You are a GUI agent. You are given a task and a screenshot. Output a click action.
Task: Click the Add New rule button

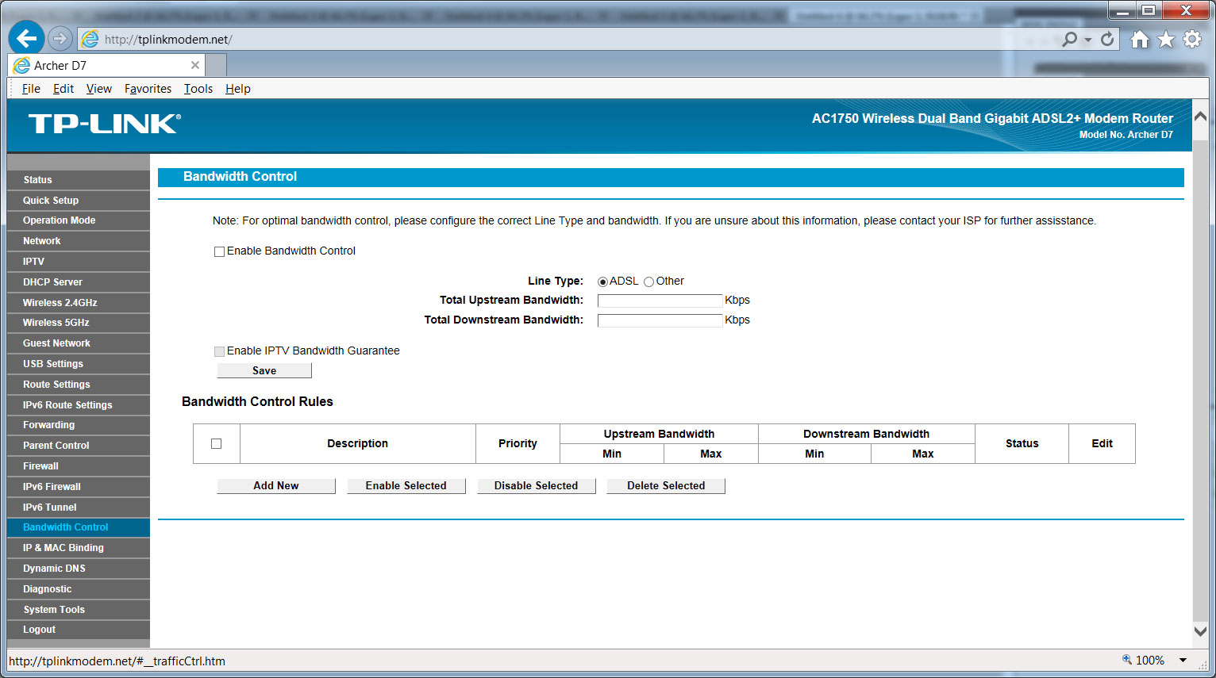click(x=276, y=485)
